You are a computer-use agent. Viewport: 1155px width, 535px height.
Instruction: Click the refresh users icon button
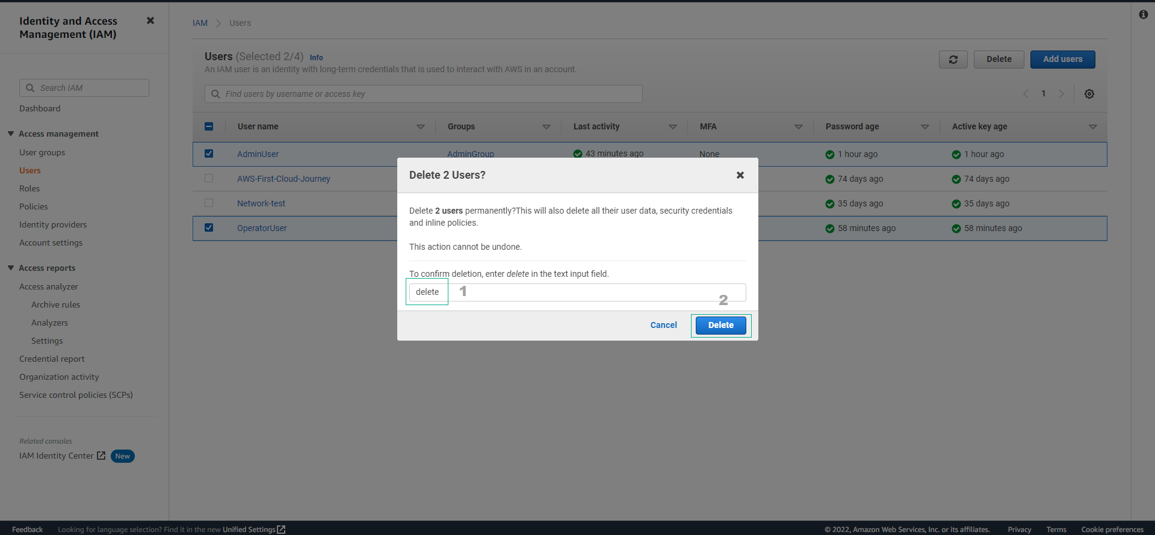(953, 60)
